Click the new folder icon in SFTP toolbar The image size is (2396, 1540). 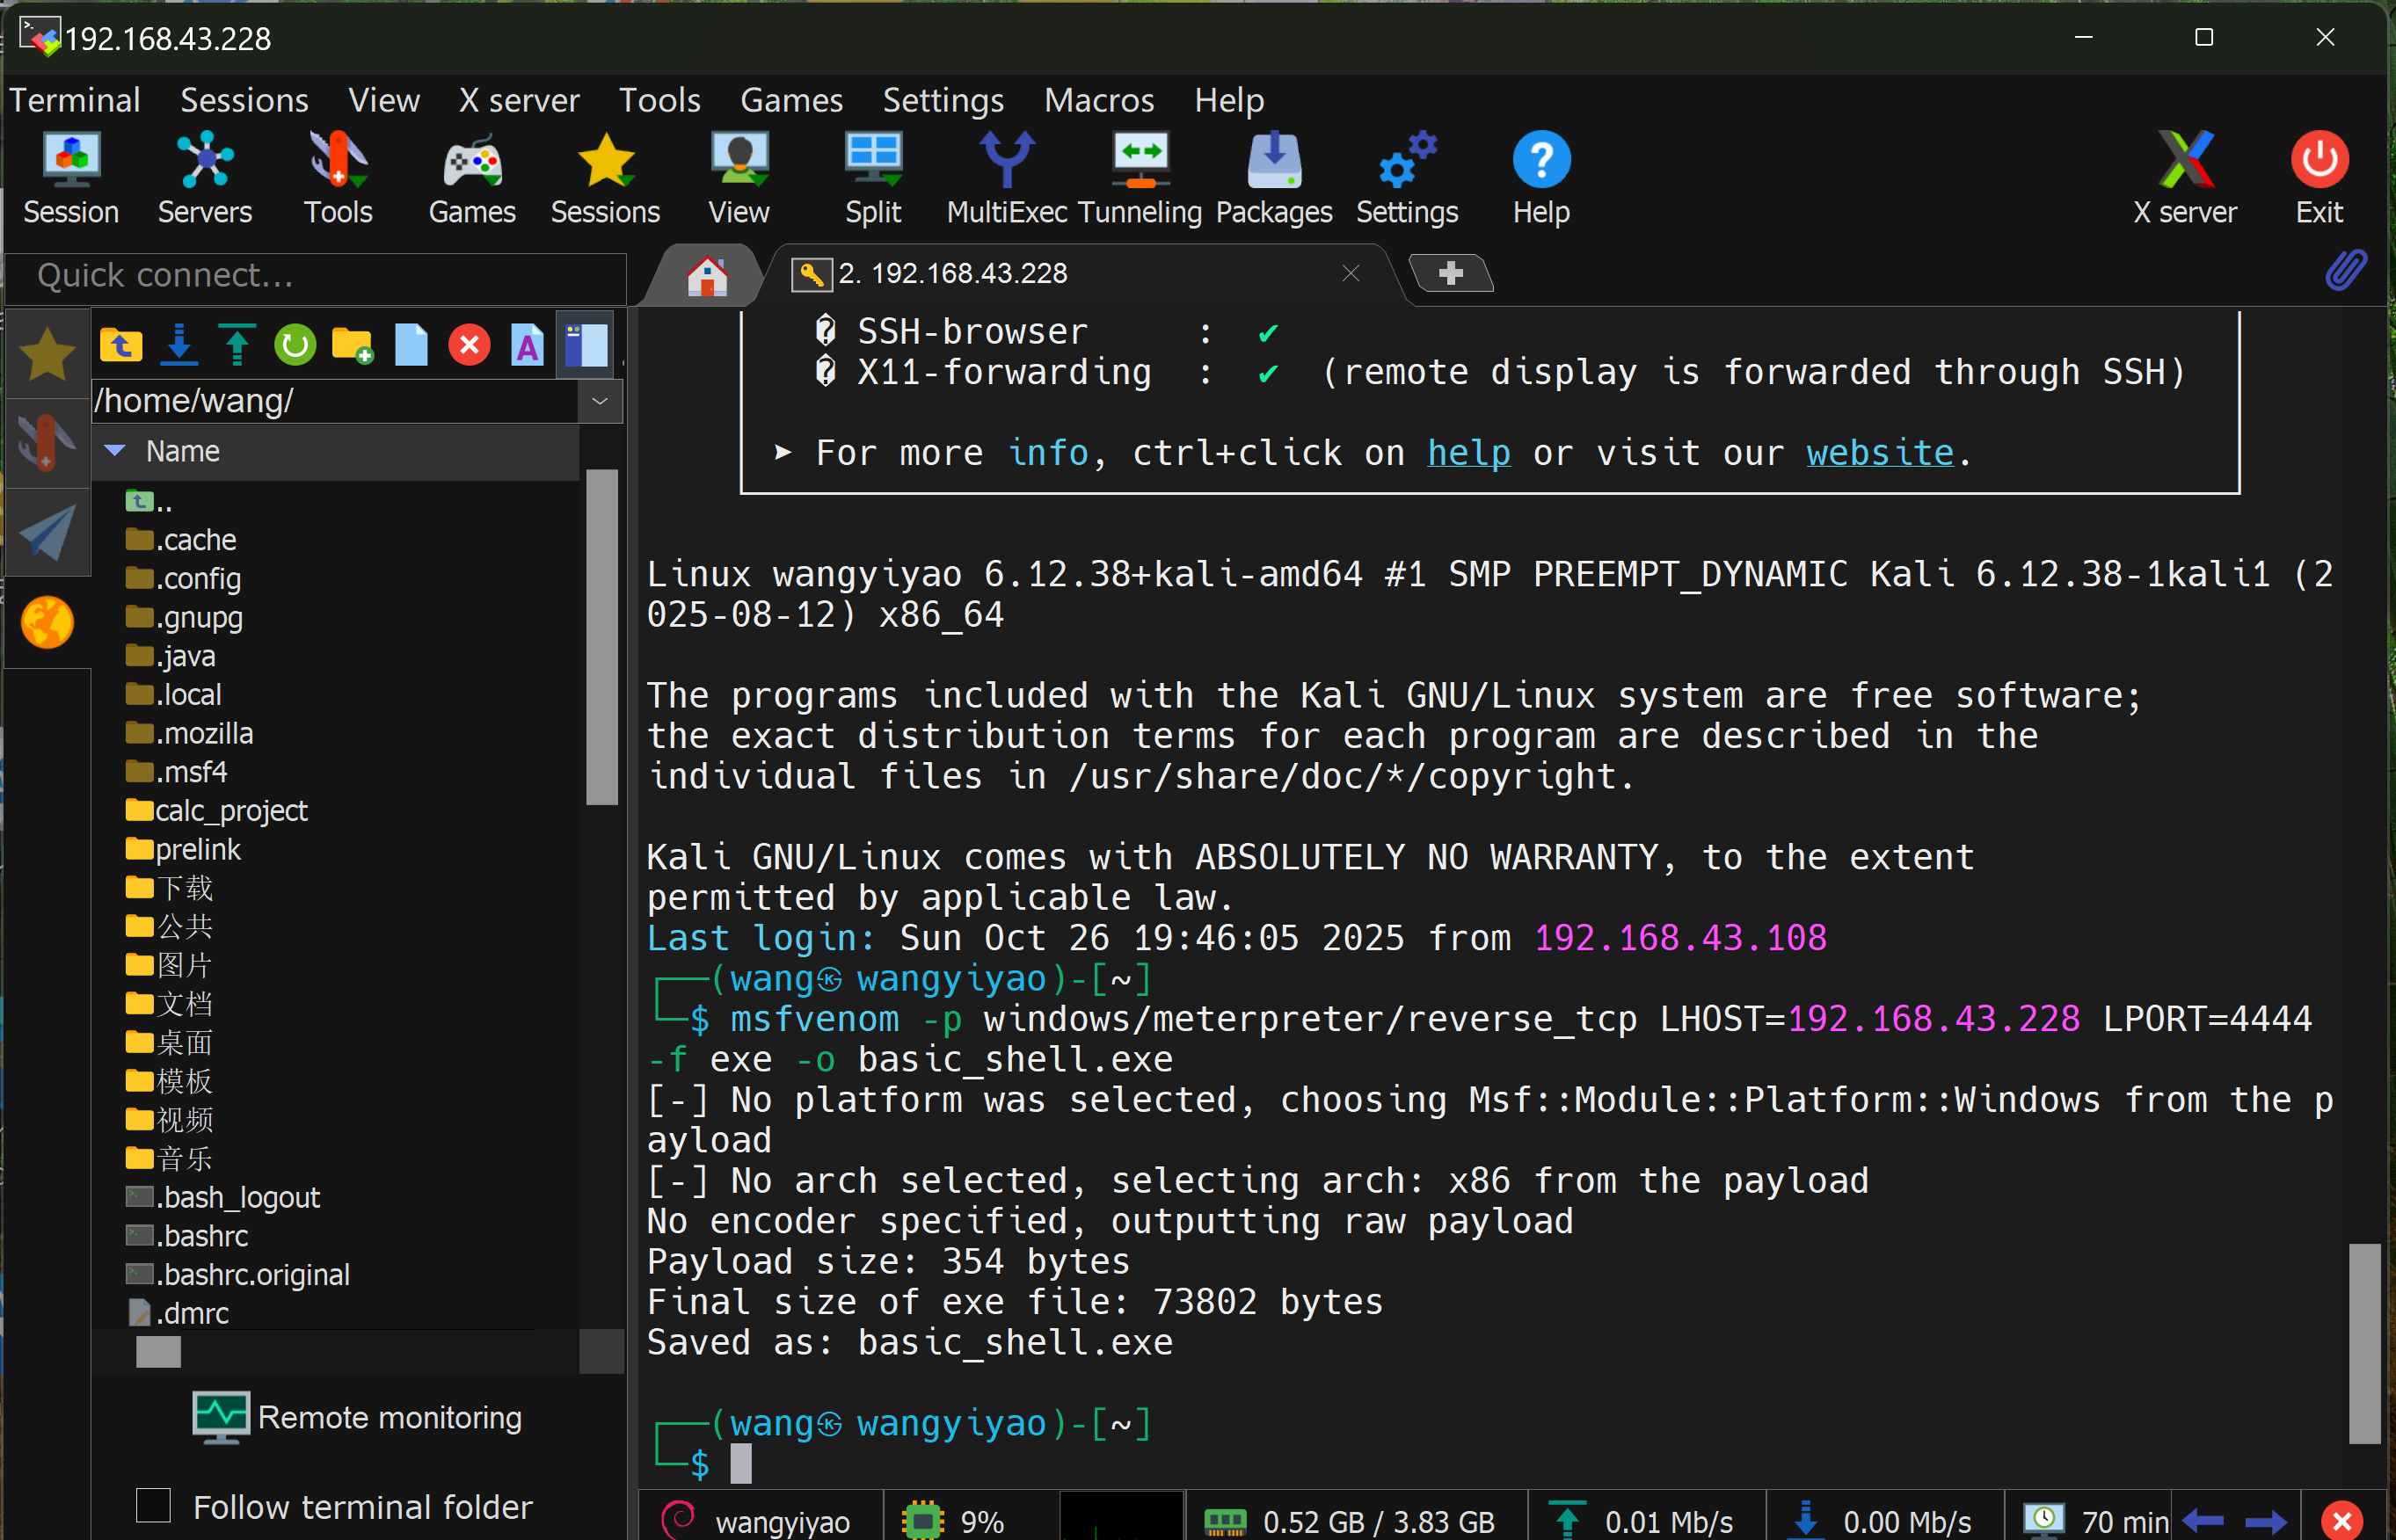tap(352, 345)
